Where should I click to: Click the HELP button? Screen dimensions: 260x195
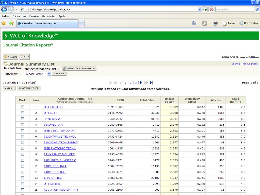[x=25, y=57]
